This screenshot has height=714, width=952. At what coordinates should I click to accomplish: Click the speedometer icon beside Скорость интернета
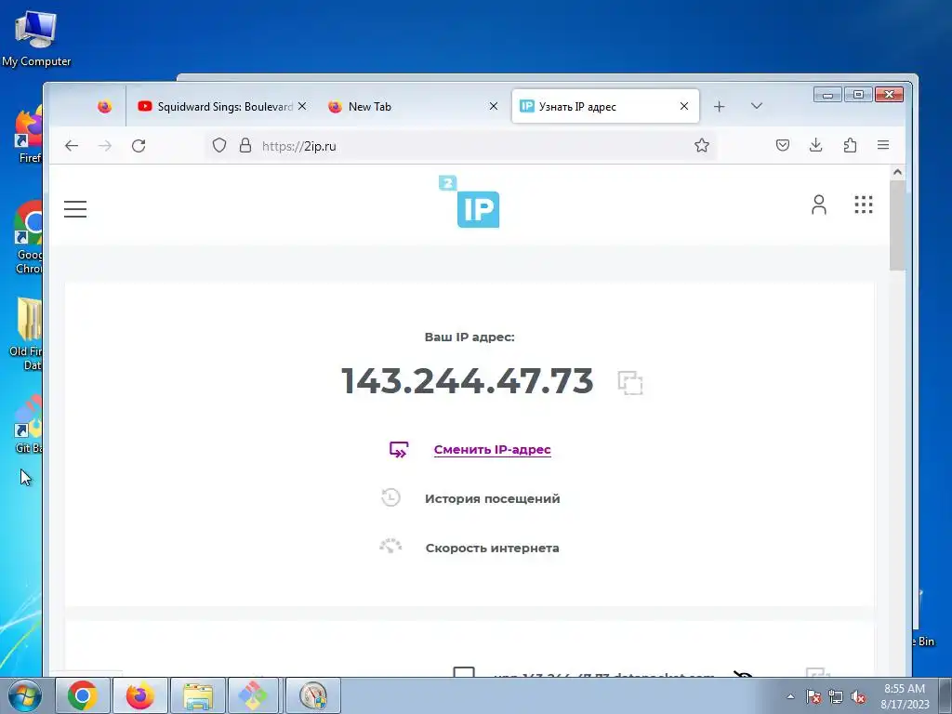coord(390,547)
